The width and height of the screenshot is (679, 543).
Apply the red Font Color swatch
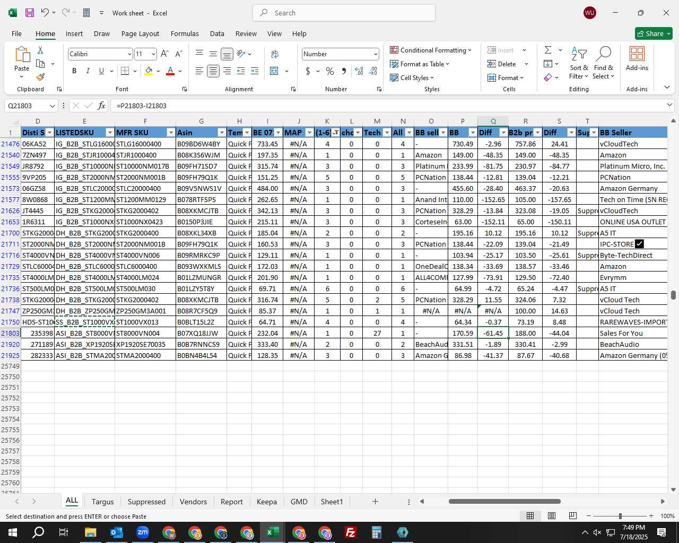pos(170,71)
